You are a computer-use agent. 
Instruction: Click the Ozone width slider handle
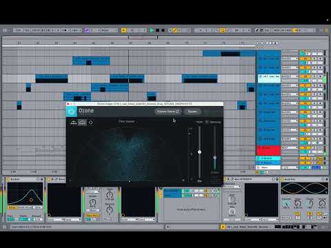pos(199,152)
